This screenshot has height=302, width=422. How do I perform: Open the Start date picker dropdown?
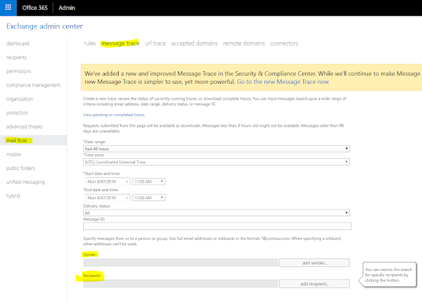pyautogui.click(x=107, y=182)
